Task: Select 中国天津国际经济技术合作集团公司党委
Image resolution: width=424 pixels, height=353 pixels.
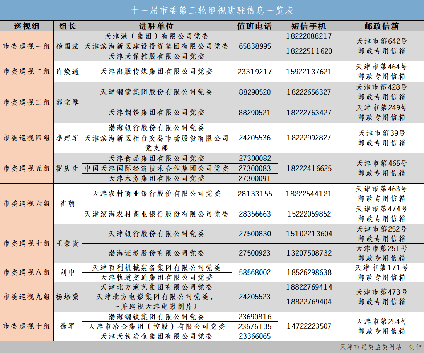Action: point(157,169)
